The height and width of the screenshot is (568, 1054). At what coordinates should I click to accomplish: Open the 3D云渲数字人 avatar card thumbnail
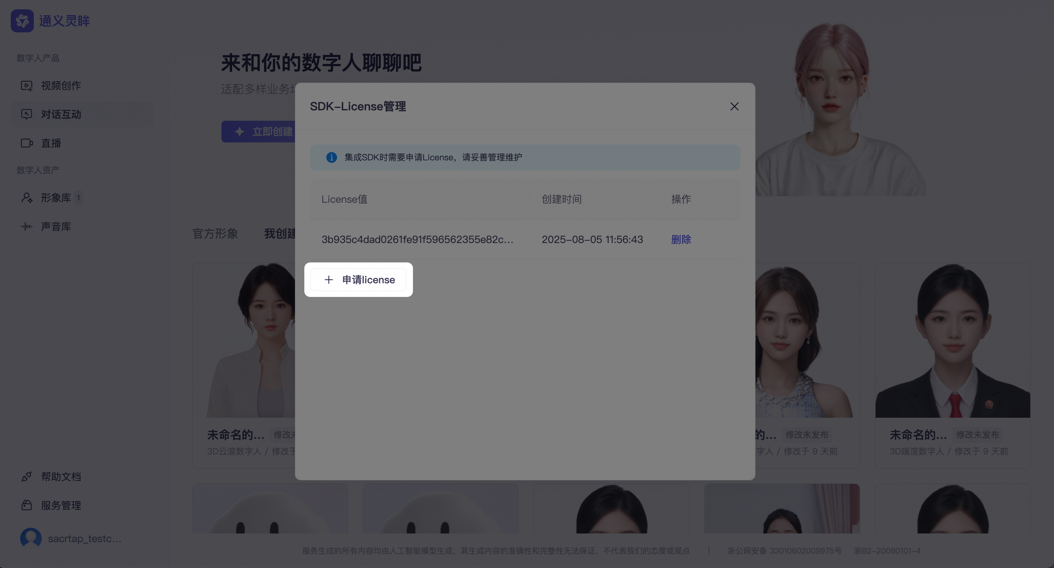[x=244, y=340]
